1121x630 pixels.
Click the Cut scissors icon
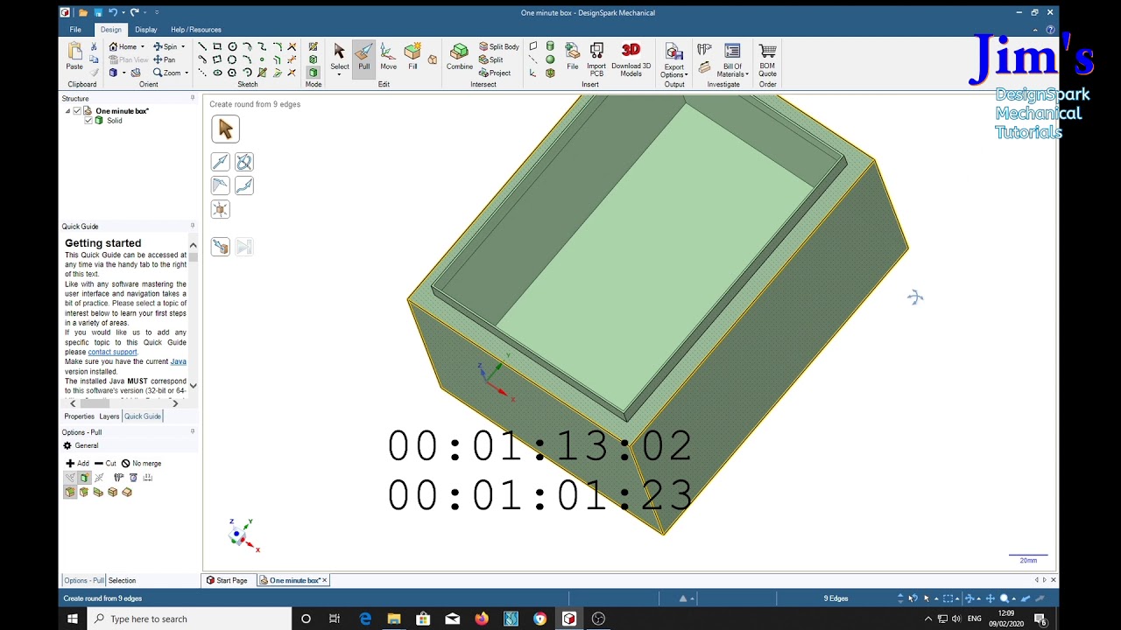pos(94,46)
